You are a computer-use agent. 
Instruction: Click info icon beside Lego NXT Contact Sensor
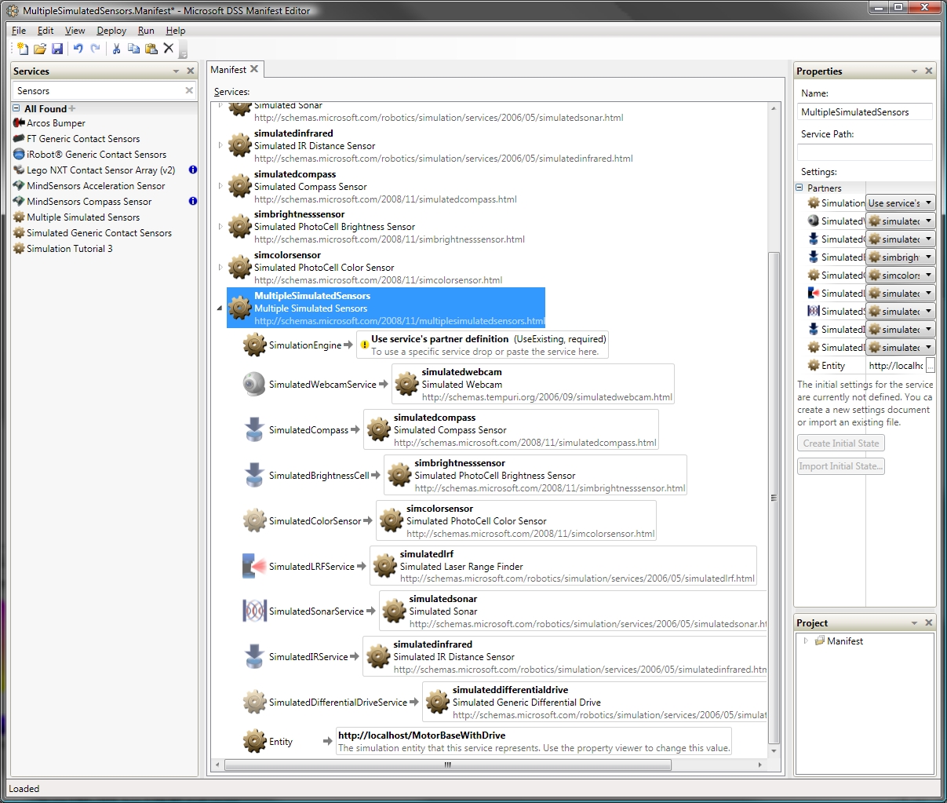point(193,170)
